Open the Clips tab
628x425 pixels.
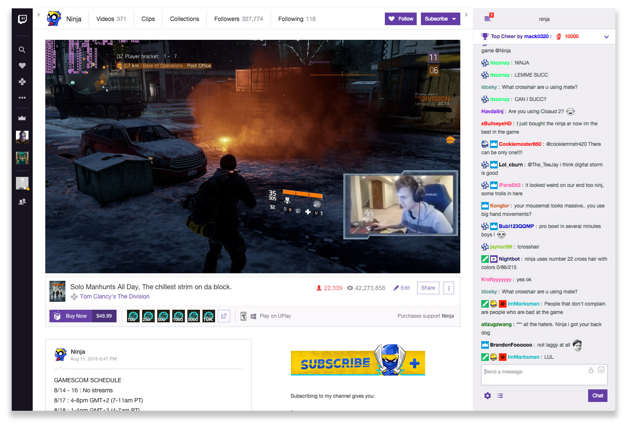point(148,19)
